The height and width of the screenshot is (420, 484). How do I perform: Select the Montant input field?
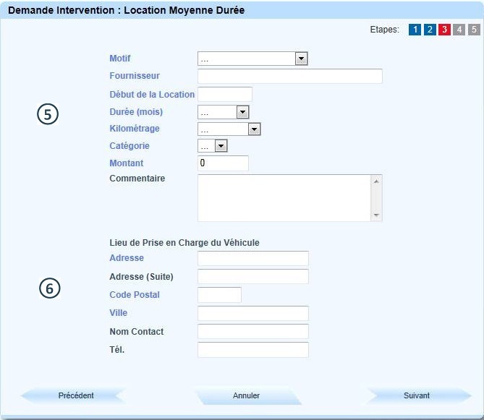[x=223, y=163]
